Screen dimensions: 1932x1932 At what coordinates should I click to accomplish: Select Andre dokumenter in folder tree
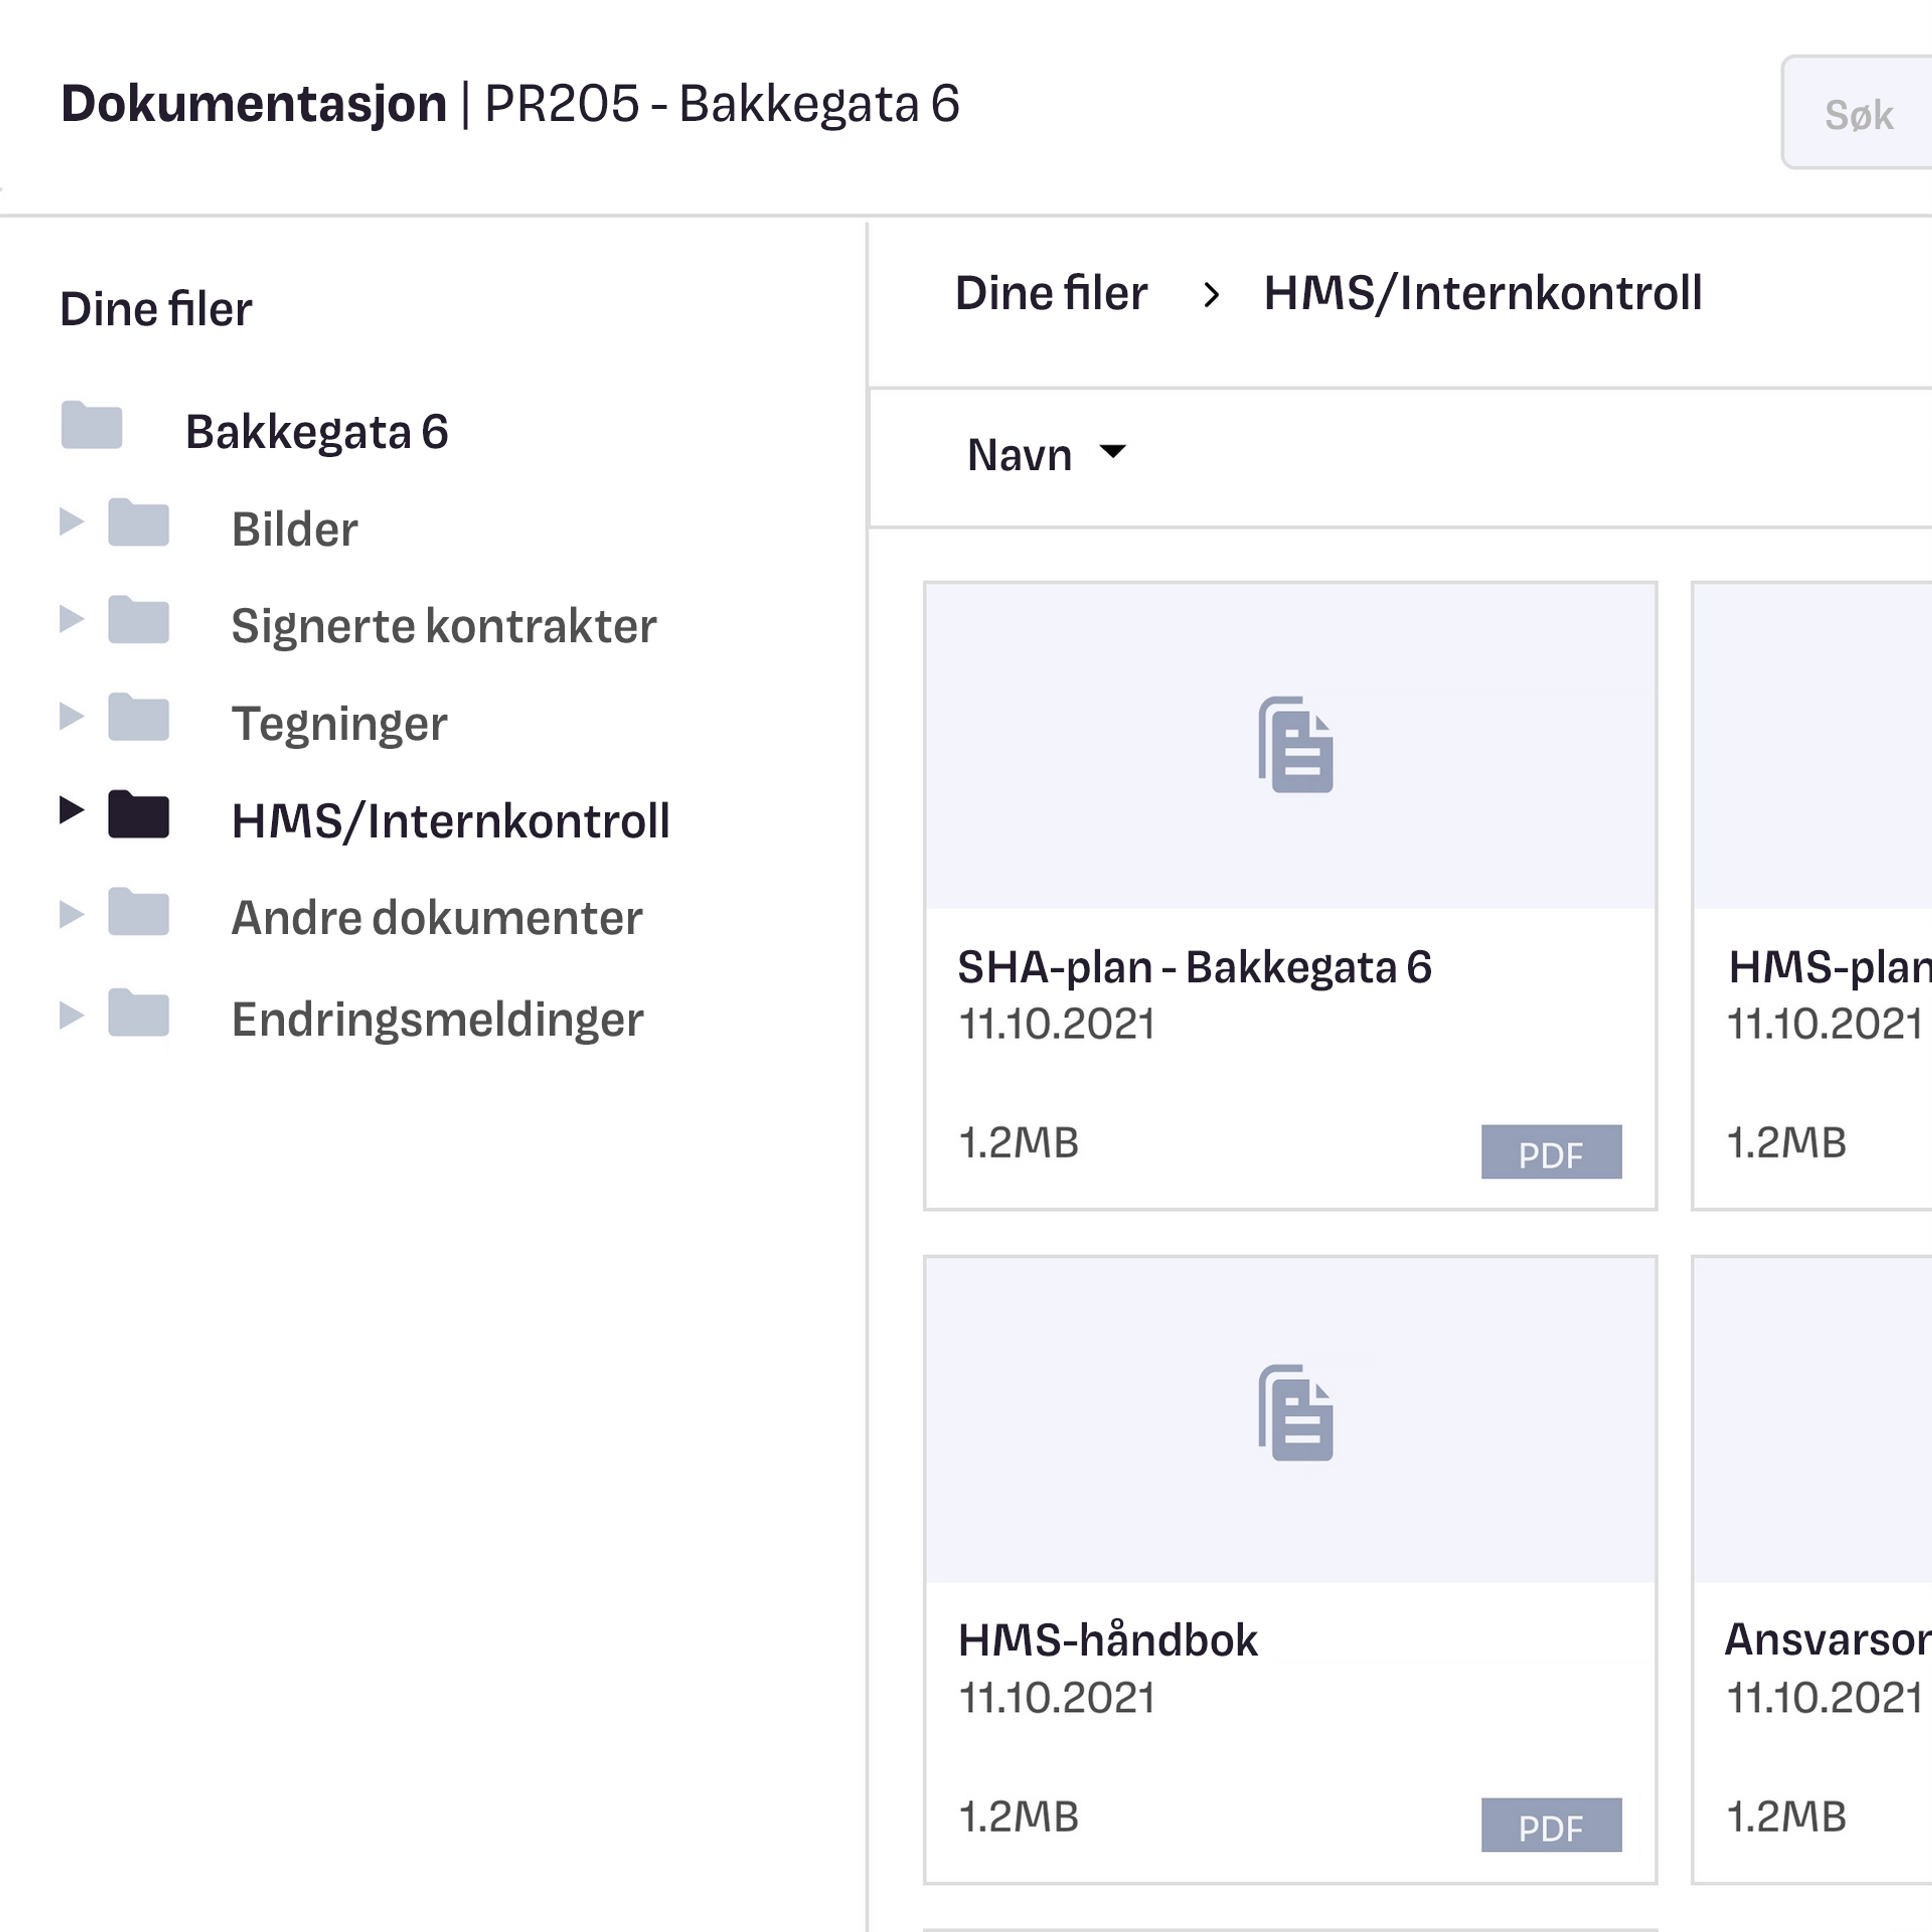(436, 918)
